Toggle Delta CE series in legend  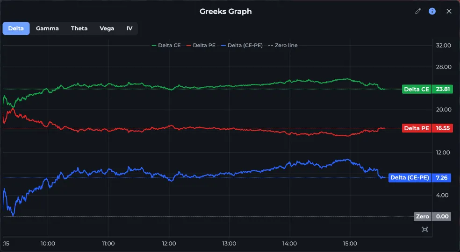pyautogui.click(x=166, y=45)
